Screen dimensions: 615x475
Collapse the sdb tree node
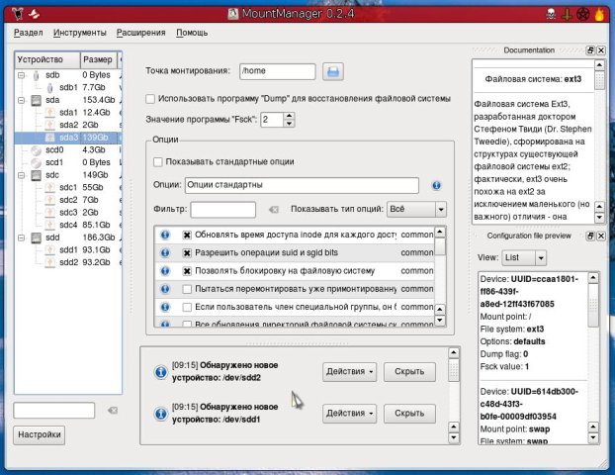(22, 75)
